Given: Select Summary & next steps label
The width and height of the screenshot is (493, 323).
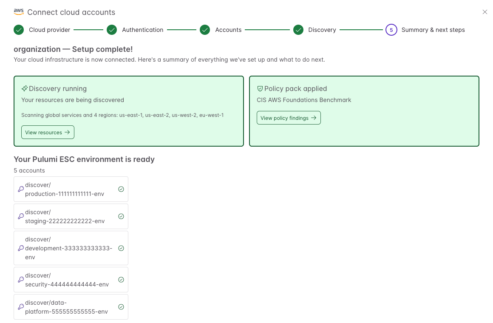Looking at the screenshot, I should tap(433, 30).
